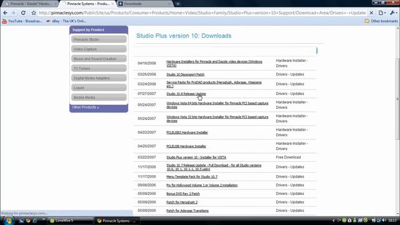Select Pinnacle Studio in Support by Product

(x=99, y=39)
